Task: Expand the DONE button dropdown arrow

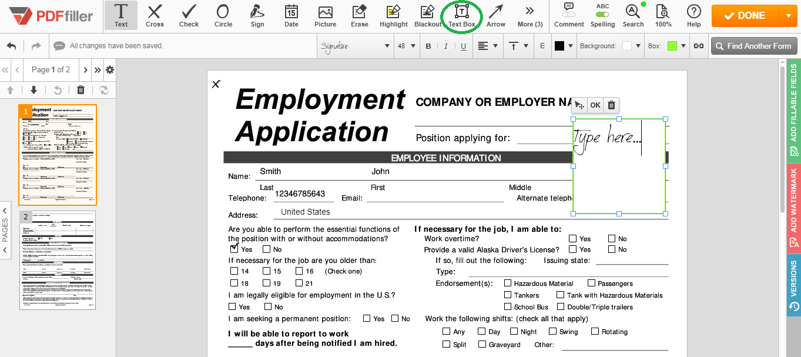Action: click(788, 16)
